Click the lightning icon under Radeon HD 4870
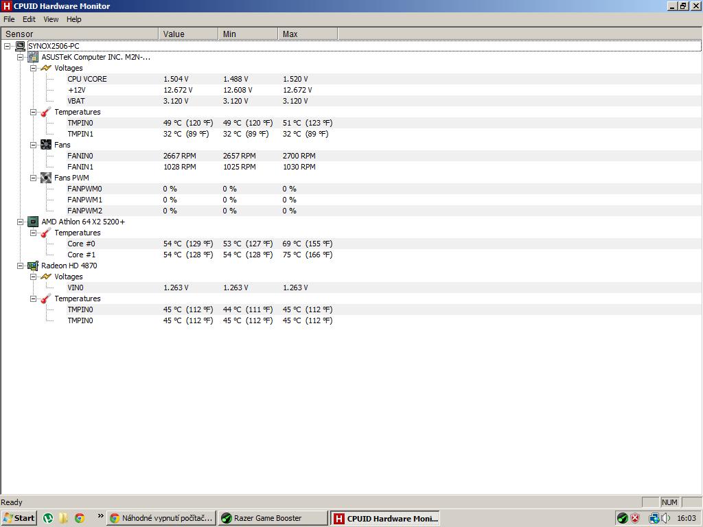Image resolution: width=703 pixels, height=527 pixels. point(46,277)
